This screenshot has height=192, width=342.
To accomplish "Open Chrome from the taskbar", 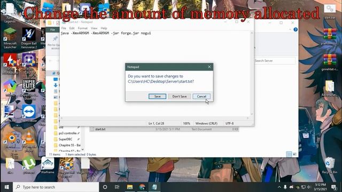I will pos(142,187).
